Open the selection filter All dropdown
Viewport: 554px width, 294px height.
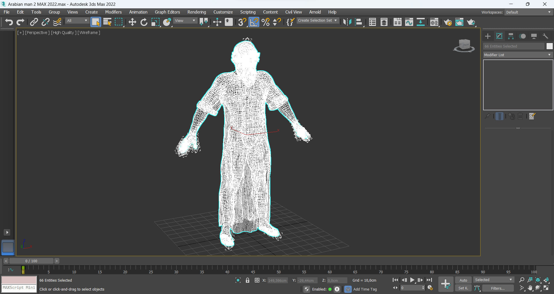77,21
